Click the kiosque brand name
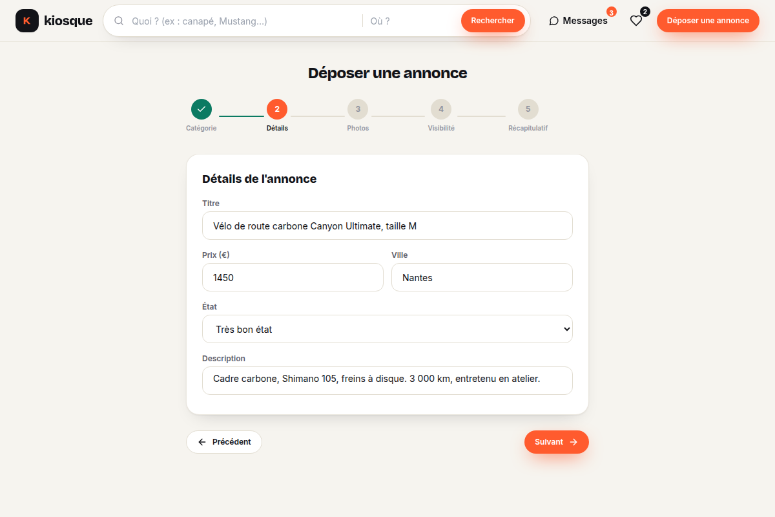The image size is (775, 517). click(68, 21)
